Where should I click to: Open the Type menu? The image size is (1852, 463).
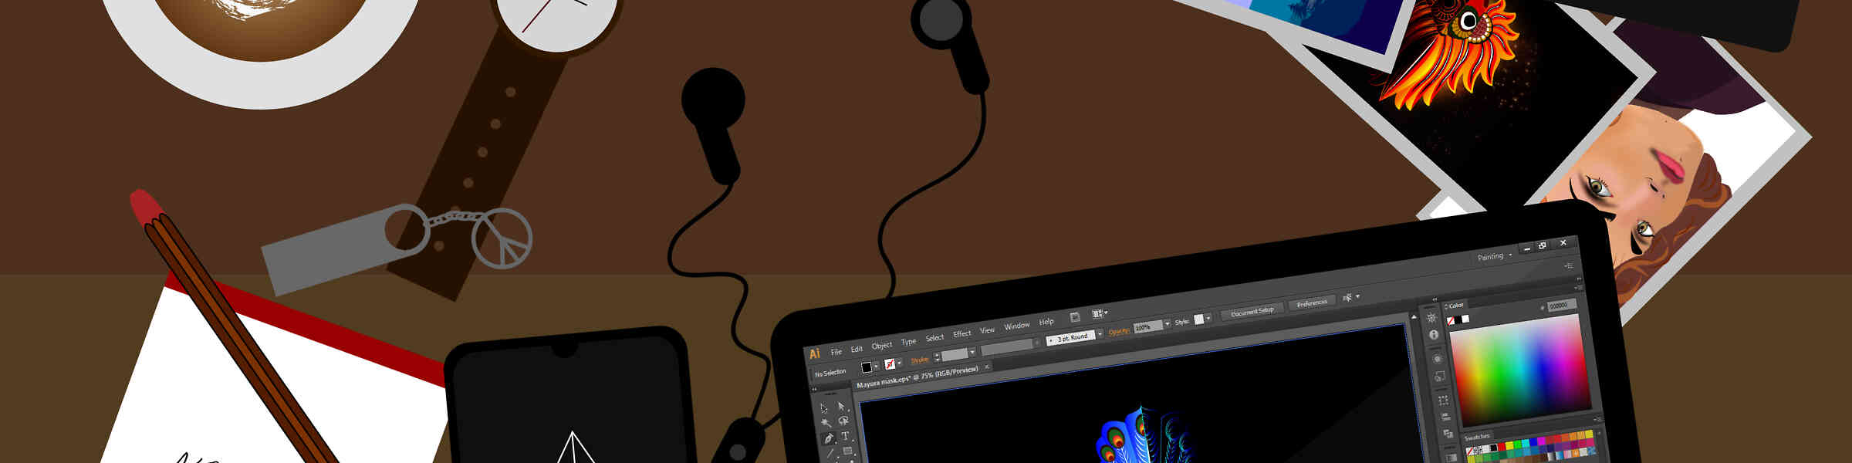click(x=908, y=342)
